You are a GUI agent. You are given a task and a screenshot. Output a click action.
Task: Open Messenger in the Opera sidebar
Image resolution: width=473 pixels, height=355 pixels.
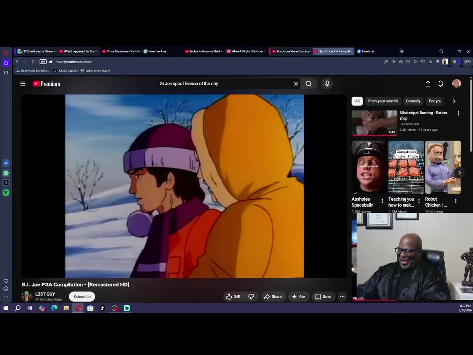tap(6, 163)
